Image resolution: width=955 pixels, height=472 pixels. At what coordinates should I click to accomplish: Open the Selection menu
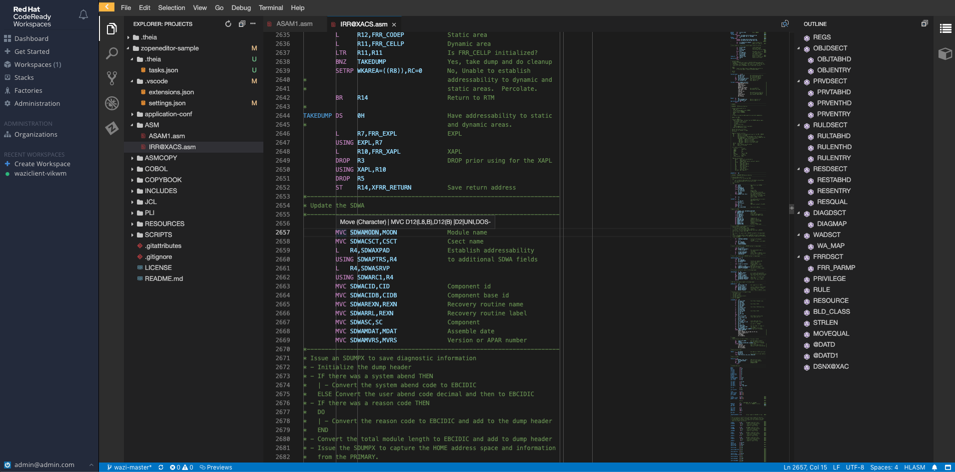[x=171, y=7]
